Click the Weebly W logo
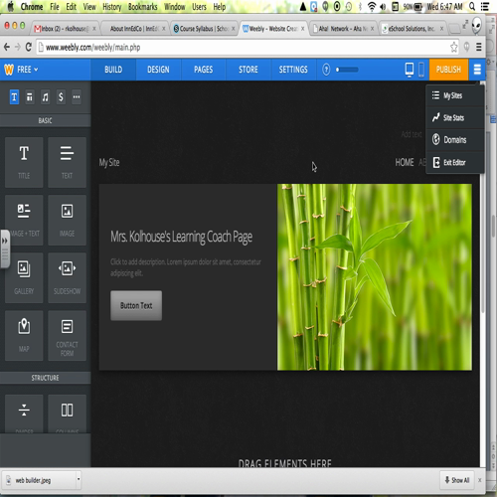This screenshot has width=497, height=497. 9,70
